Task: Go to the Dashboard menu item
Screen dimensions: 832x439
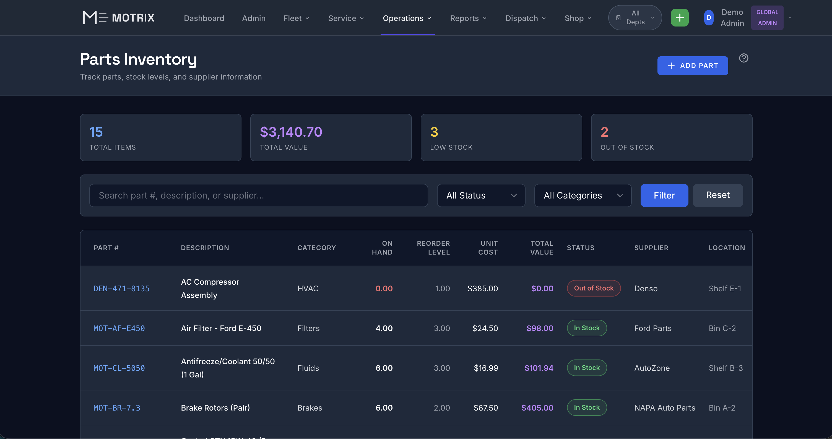Action: [x=204, y=18]
